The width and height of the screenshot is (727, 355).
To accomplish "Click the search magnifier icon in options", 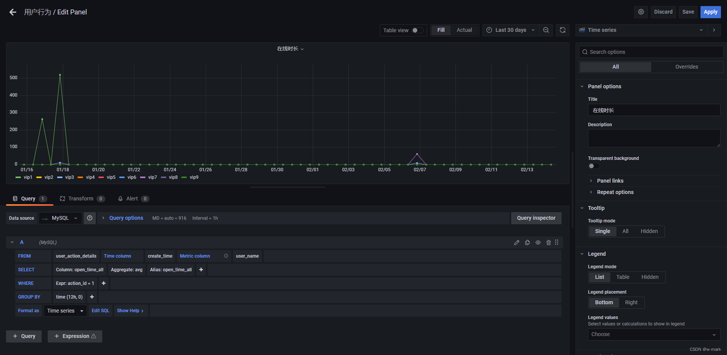I will pos(585,52).
